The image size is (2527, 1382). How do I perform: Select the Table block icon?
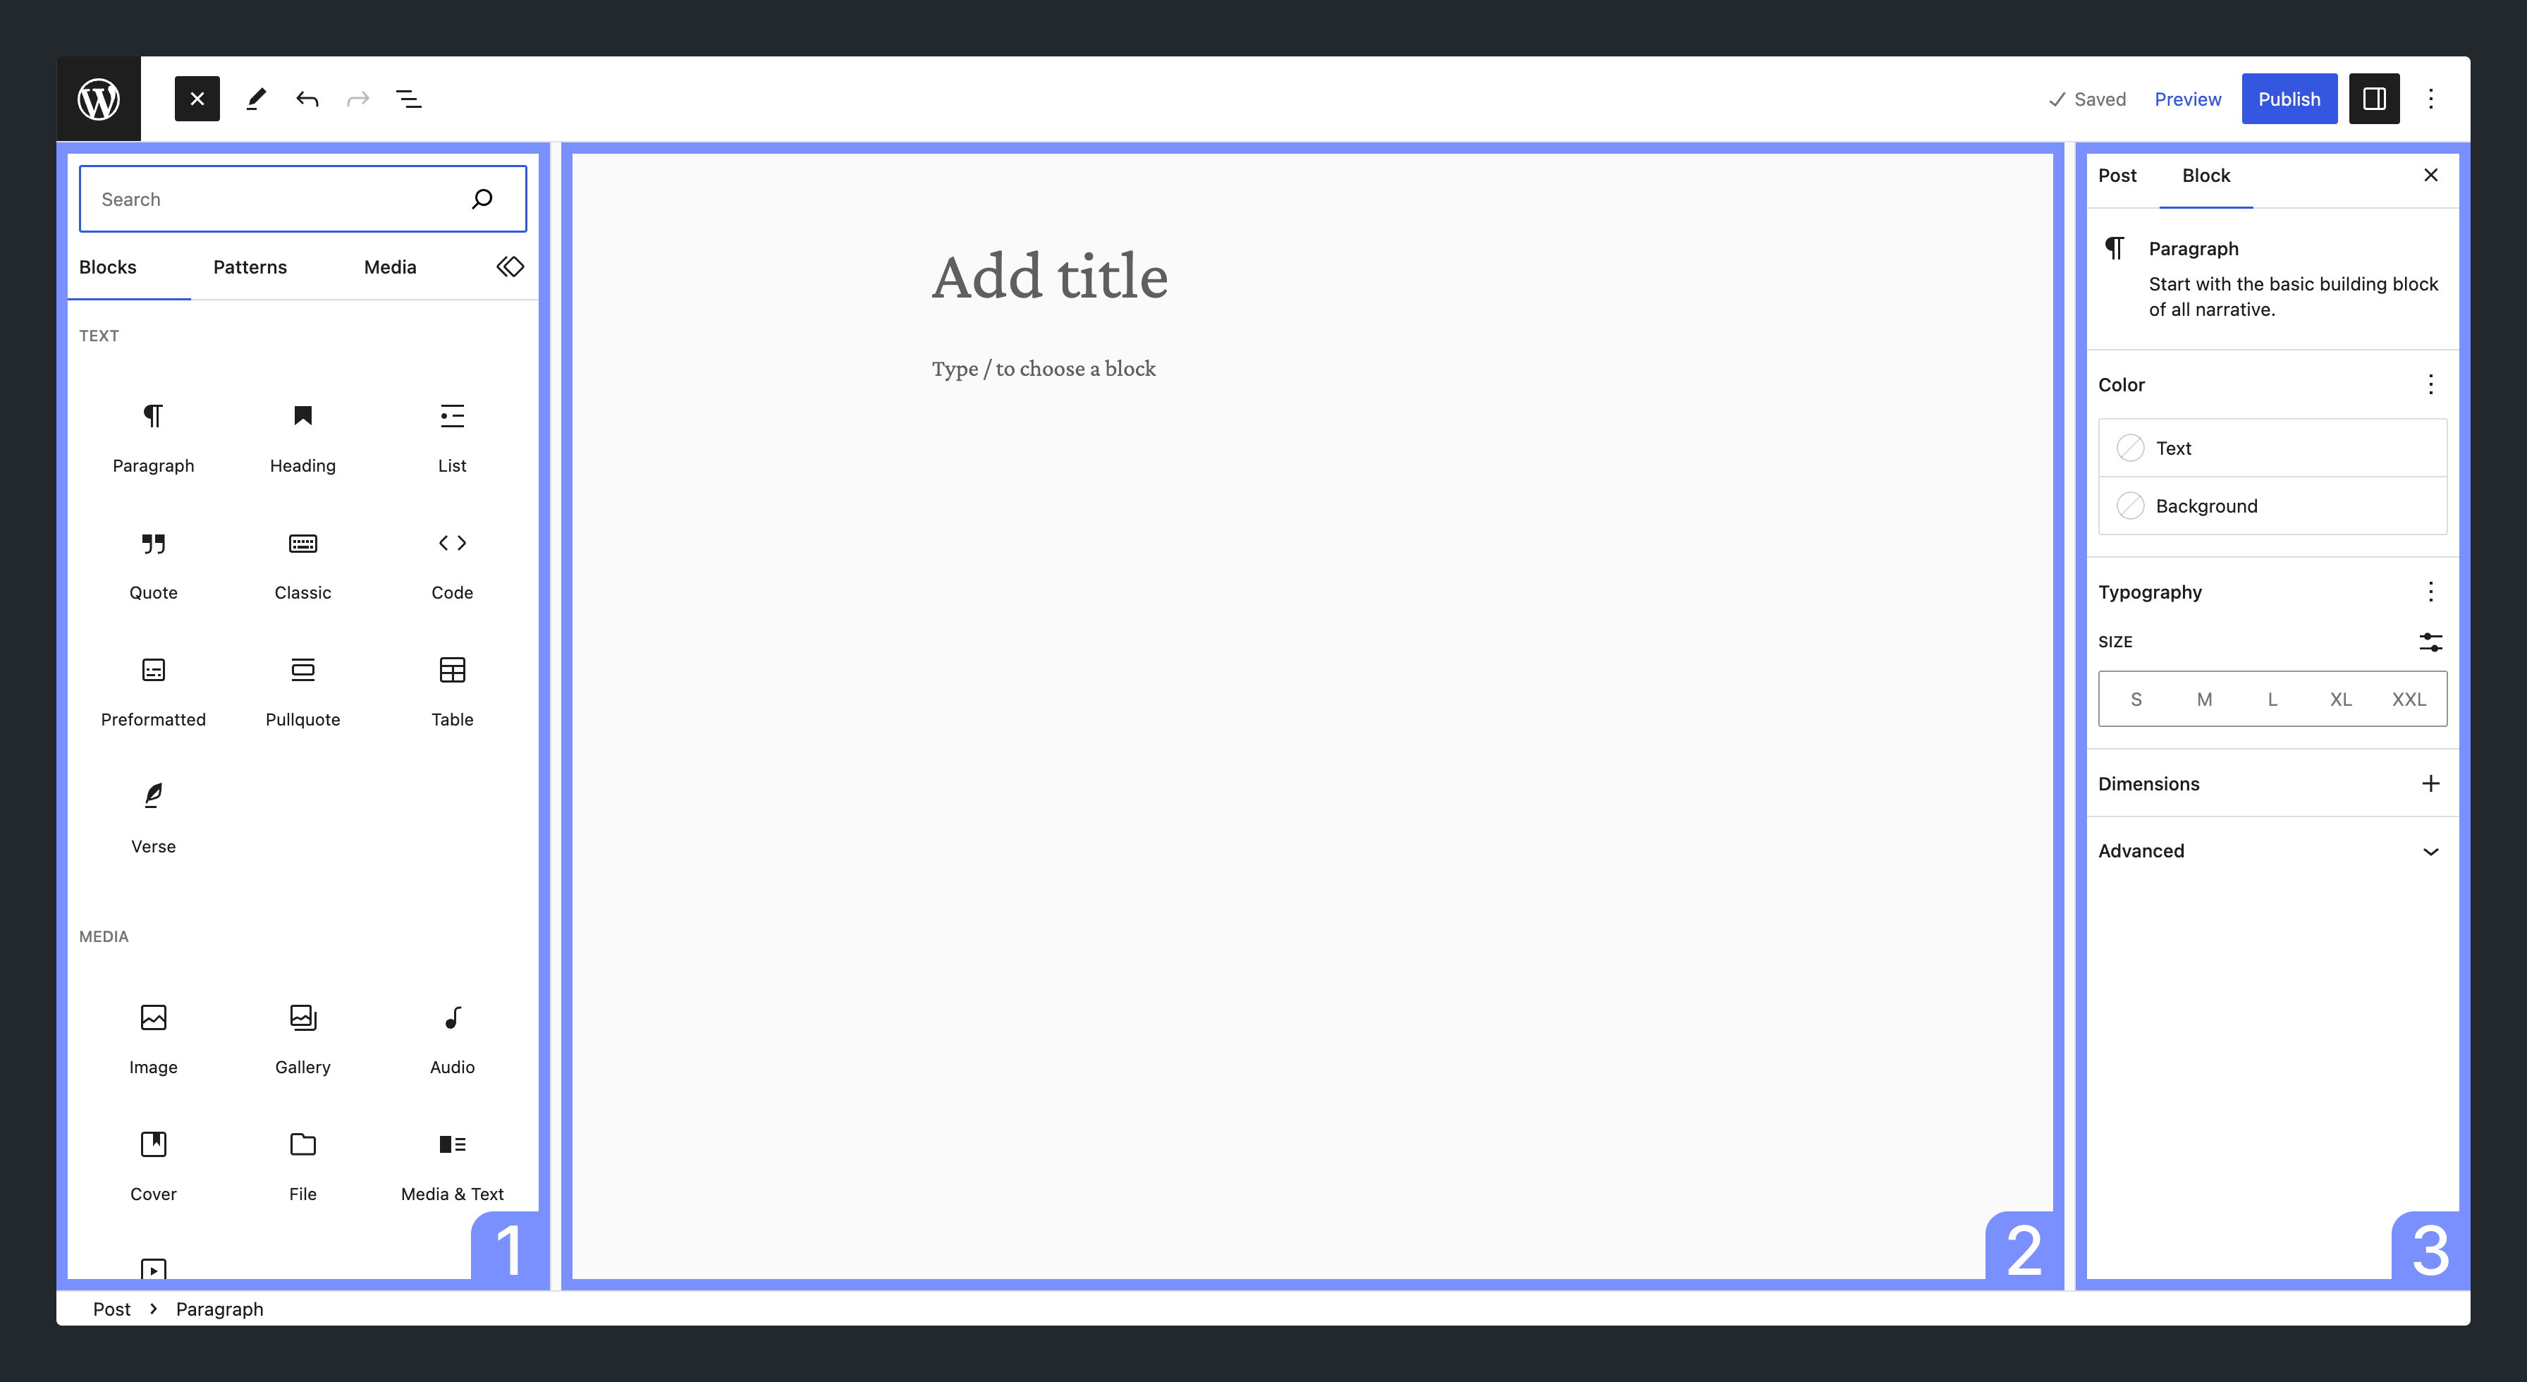coord(451,671)
